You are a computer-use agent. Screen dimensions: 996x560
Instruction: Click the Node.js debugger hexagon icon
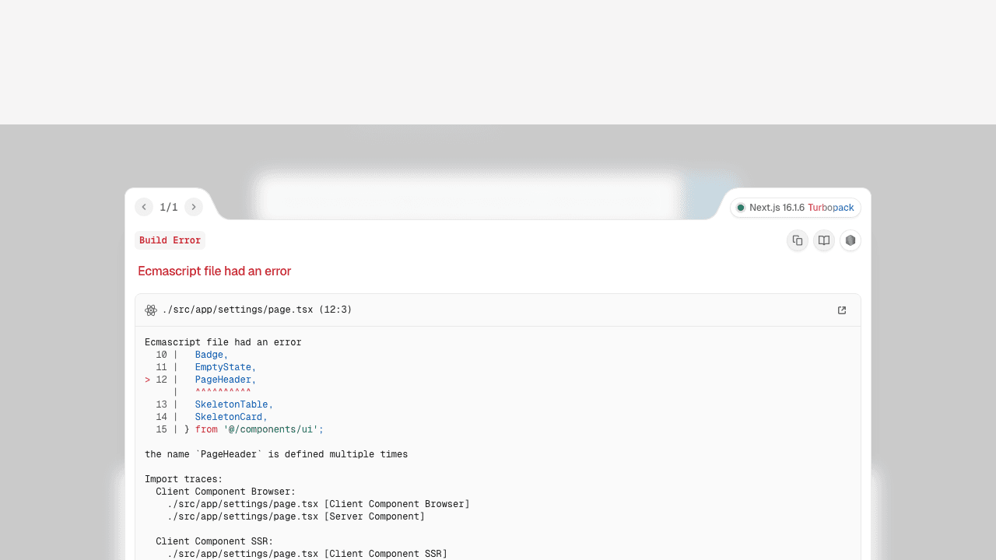(850, 240)
